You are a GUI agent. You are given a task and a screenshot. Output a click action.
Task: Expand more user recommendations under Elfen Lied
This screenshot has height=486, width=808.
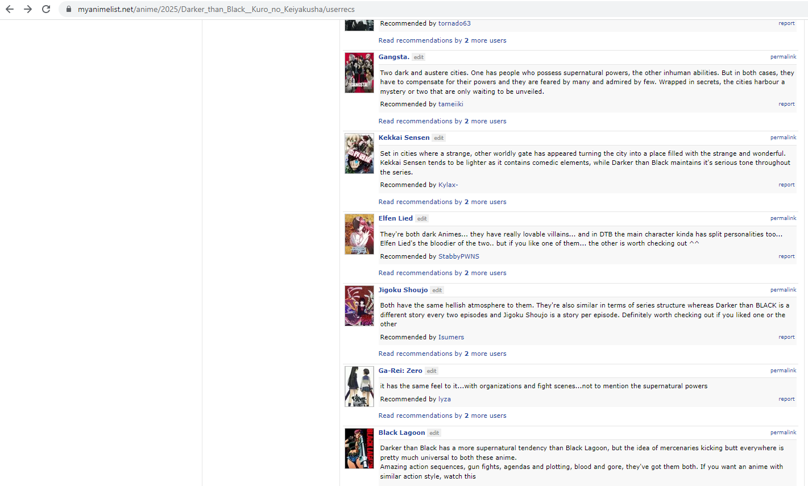click(442, 273)
